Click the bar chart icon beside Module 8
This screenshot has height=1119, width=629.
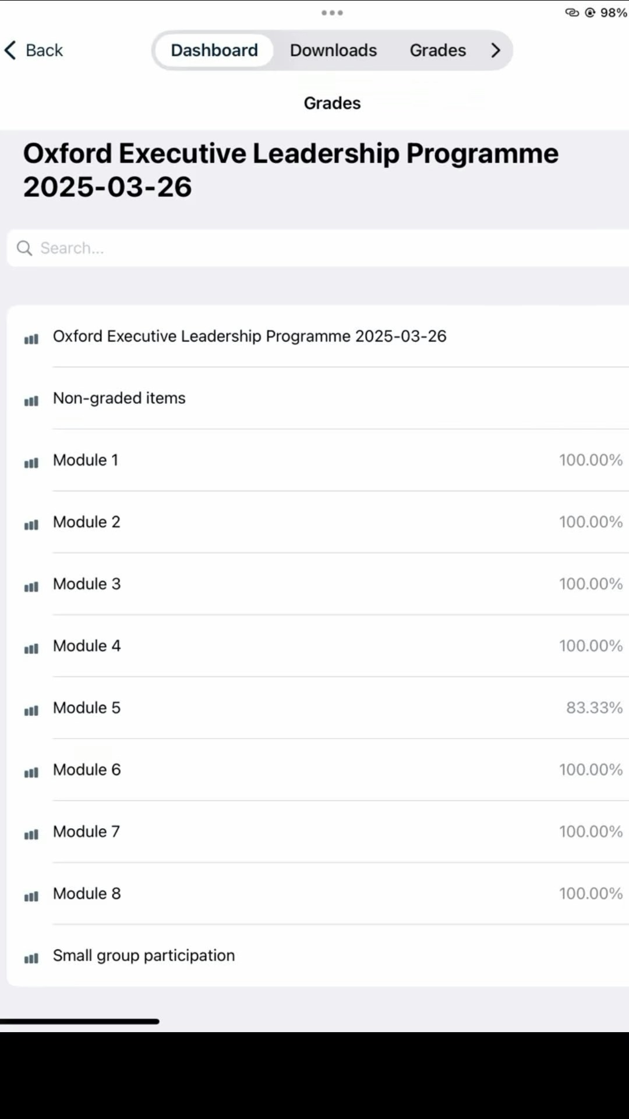click(x=31, y=896)
